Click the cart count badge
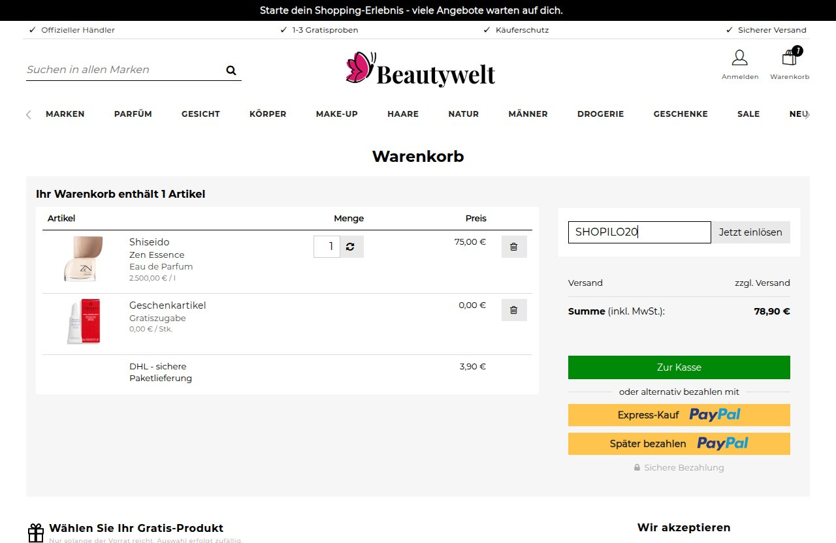836x543 pixels. (x=797, y=51)
